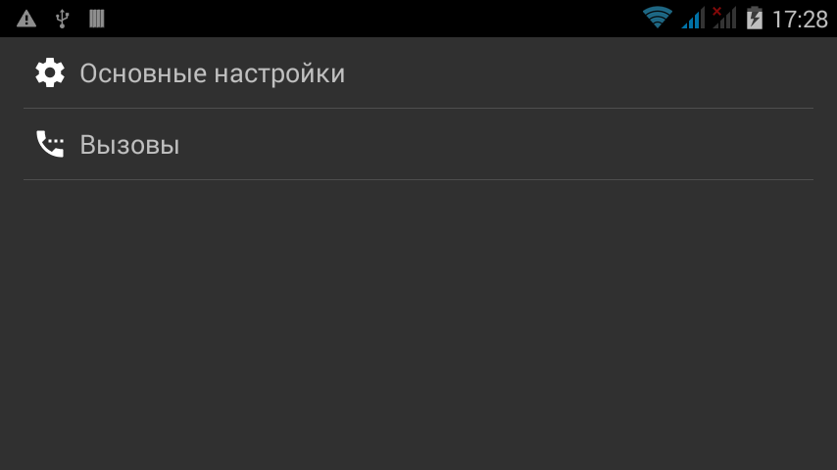Select the Вызовы row's blank right side

(x=497, y=144)
